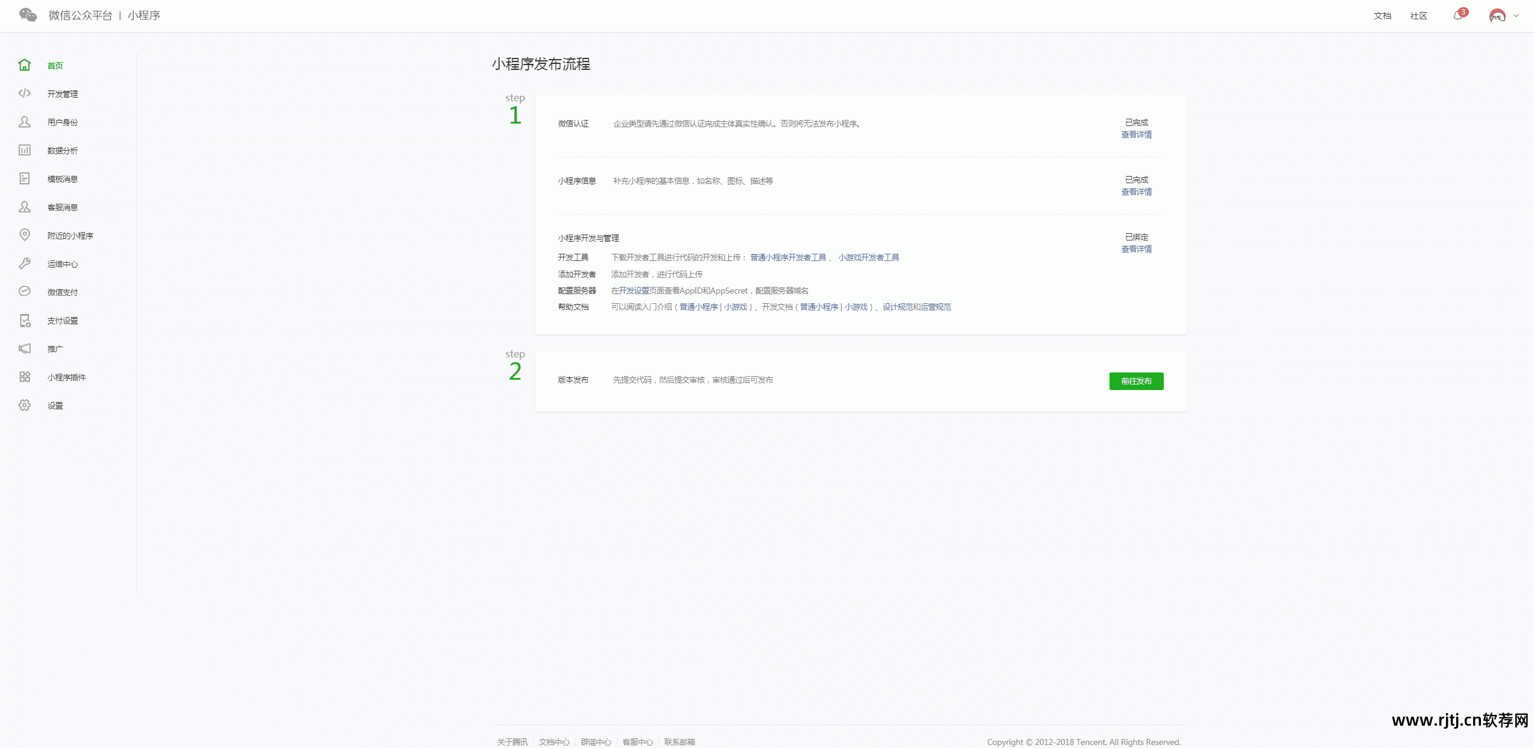Expand the account avatar dropdown arrow
Viewport: 1534px width, 748px height.
pos(1516,16)
